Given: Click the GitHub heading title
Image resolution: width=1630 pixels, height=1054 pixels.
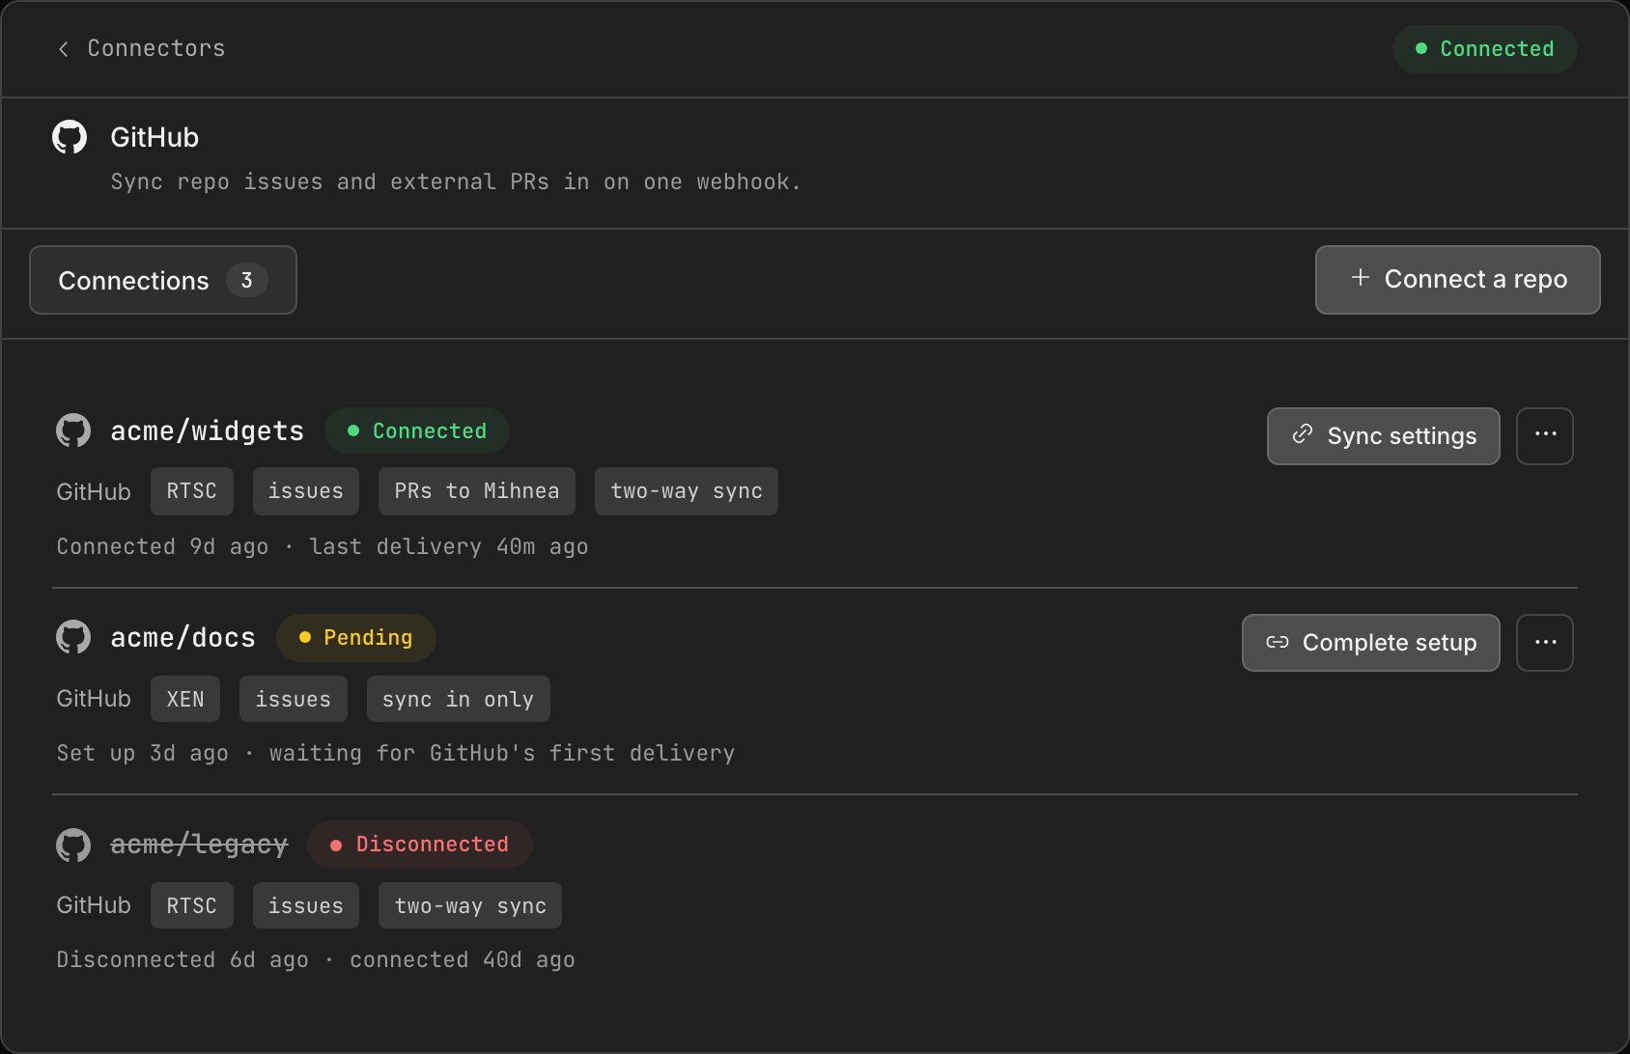Looking at the screenshot, I should coord(155,137).
